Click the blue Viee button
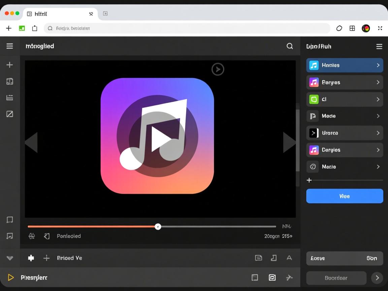This screenshot has width=388, height=291. click(344, 196)
